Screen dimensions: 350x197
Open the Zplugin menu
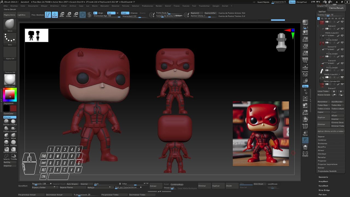coord(216,6)
